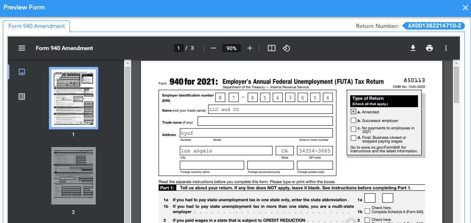Check the No payments to employees checkbox
This screenshot has width=471, height=223.
click(x=353, y=129)
